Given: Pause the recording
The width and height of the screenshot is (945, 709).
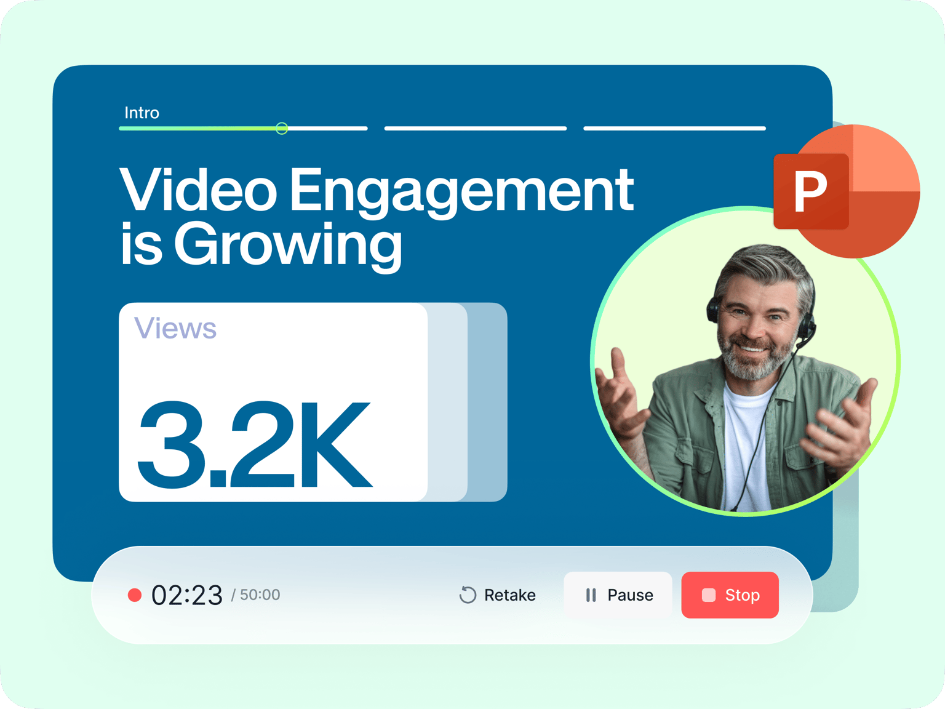Looking at the screenshot, I should 618,595.
